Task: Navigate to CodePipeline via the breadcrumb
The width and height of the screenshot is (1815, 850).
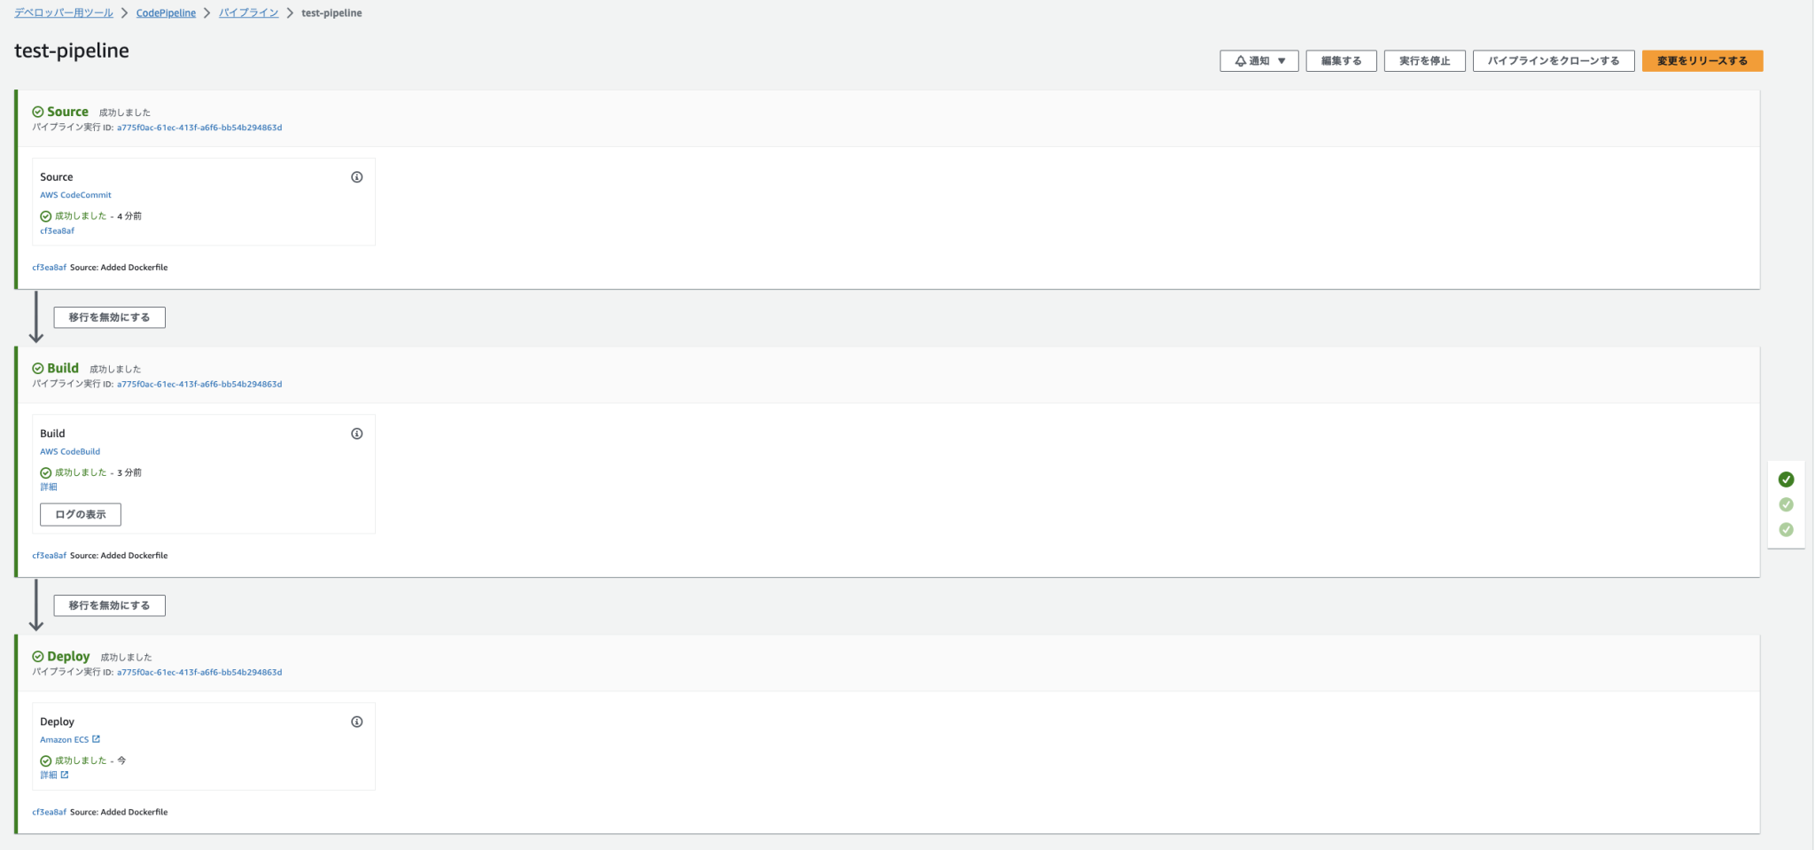Action: [165, 12]
